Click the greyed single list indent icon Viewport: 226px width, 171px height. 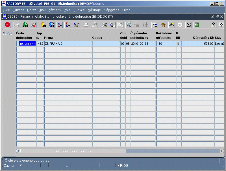pos(137,25)
